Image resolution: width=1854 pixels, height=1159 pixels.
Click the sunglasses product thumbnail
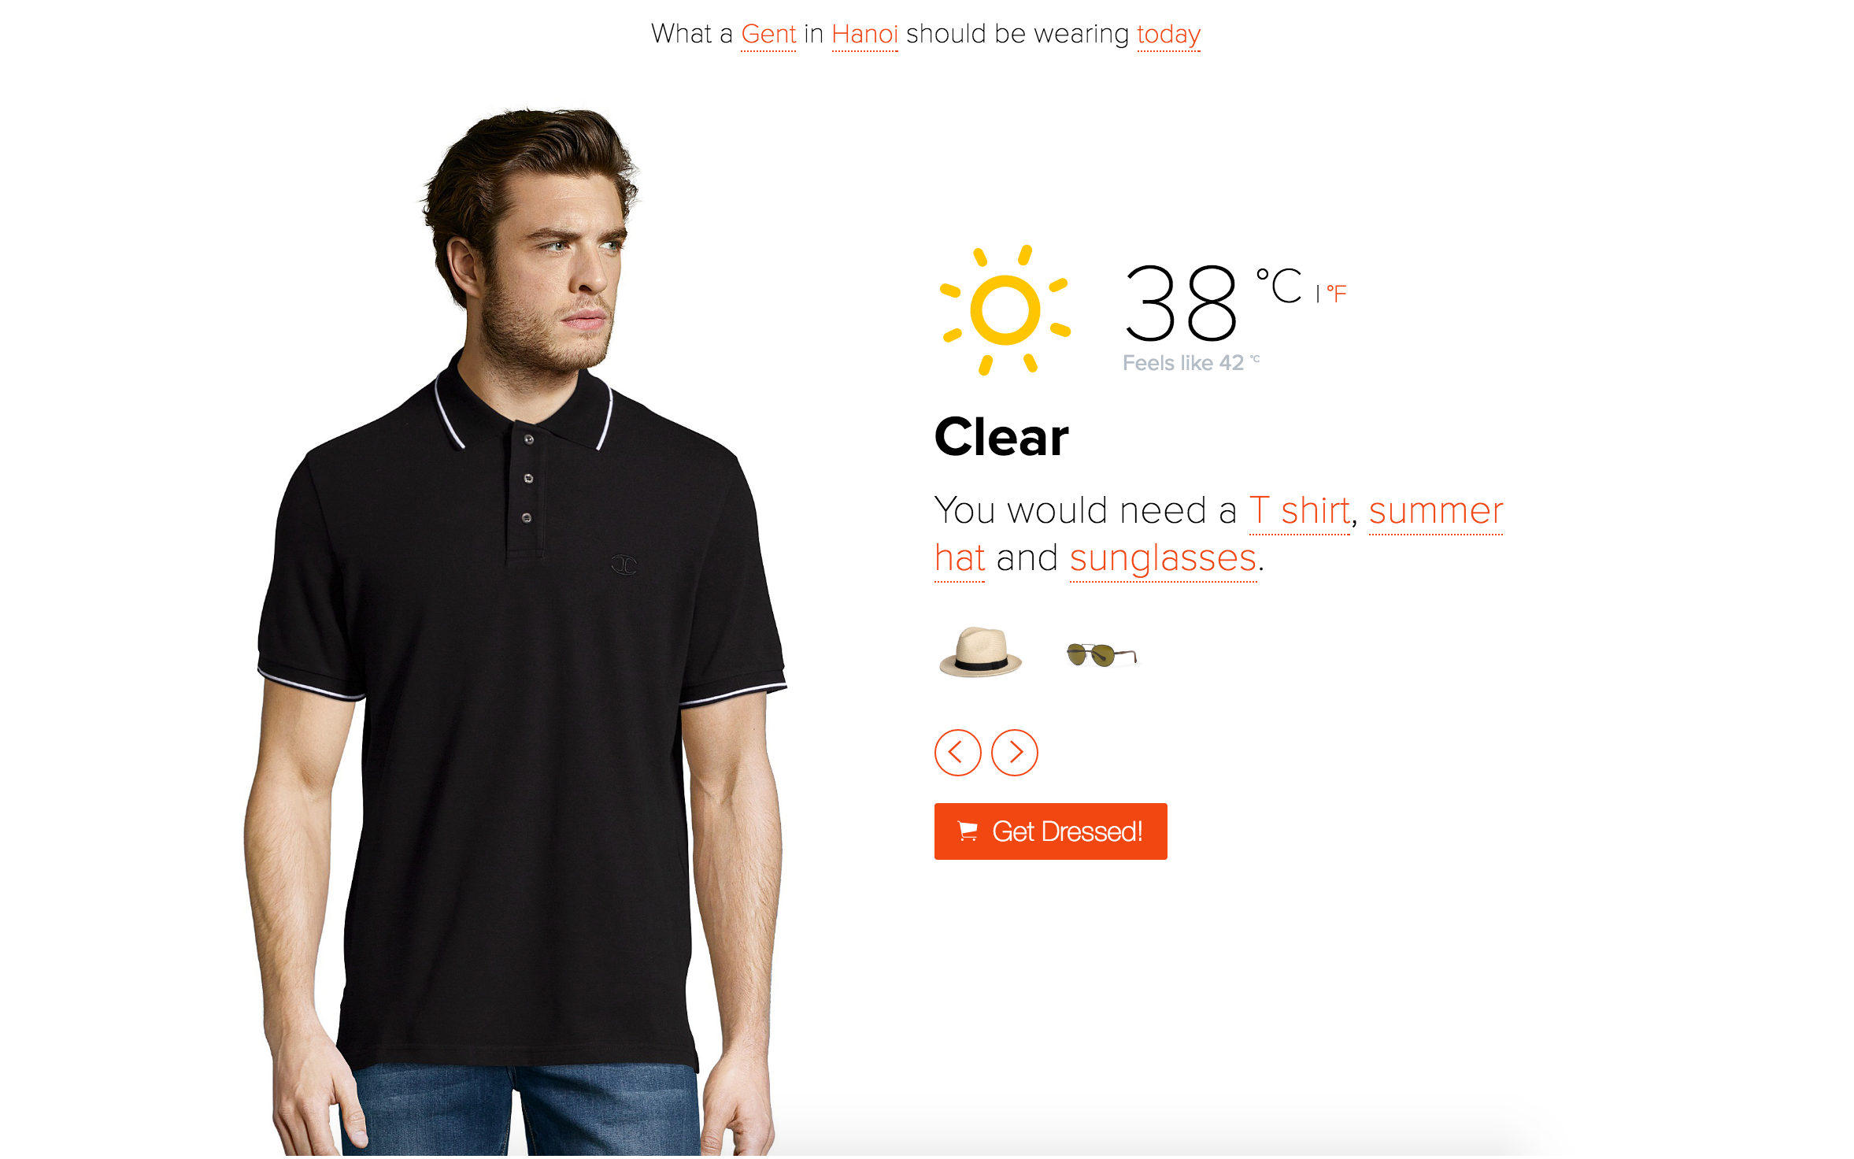point(1101,654)
